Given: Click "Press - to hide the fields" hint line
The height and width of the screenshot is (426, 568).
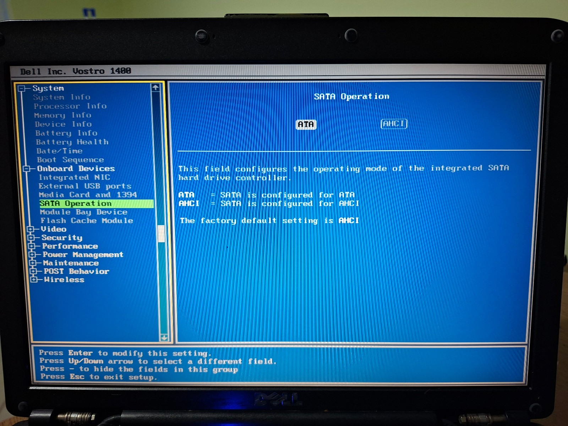Looking at the screenshot, I should [x=139, y=369].
